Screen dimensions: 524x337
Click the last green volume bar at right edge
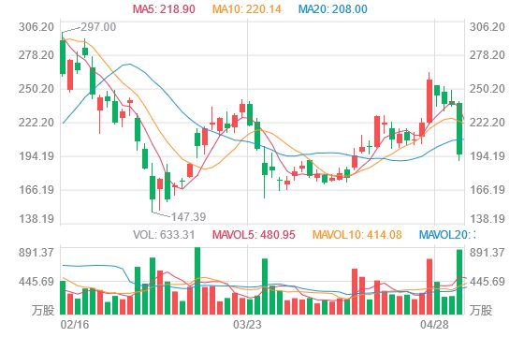459,282
